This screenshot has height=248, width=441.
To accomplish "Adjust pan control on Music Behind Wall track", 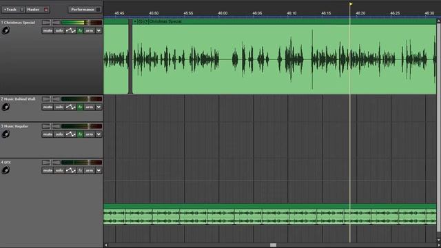I will tap(51, 99).
